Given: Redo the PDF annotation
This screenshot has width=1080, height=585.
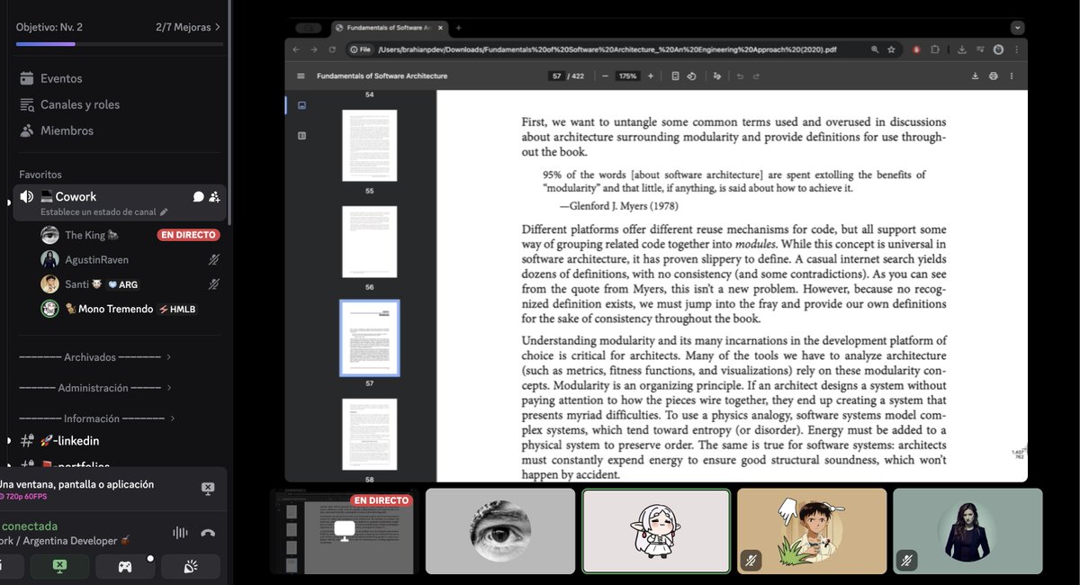Looking at the screenshot, I should pos(756,76).
